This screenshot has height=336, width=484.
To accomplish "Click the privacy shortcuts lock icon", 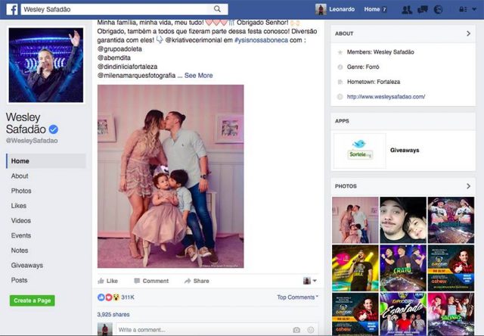I will (x=463, y=9).
